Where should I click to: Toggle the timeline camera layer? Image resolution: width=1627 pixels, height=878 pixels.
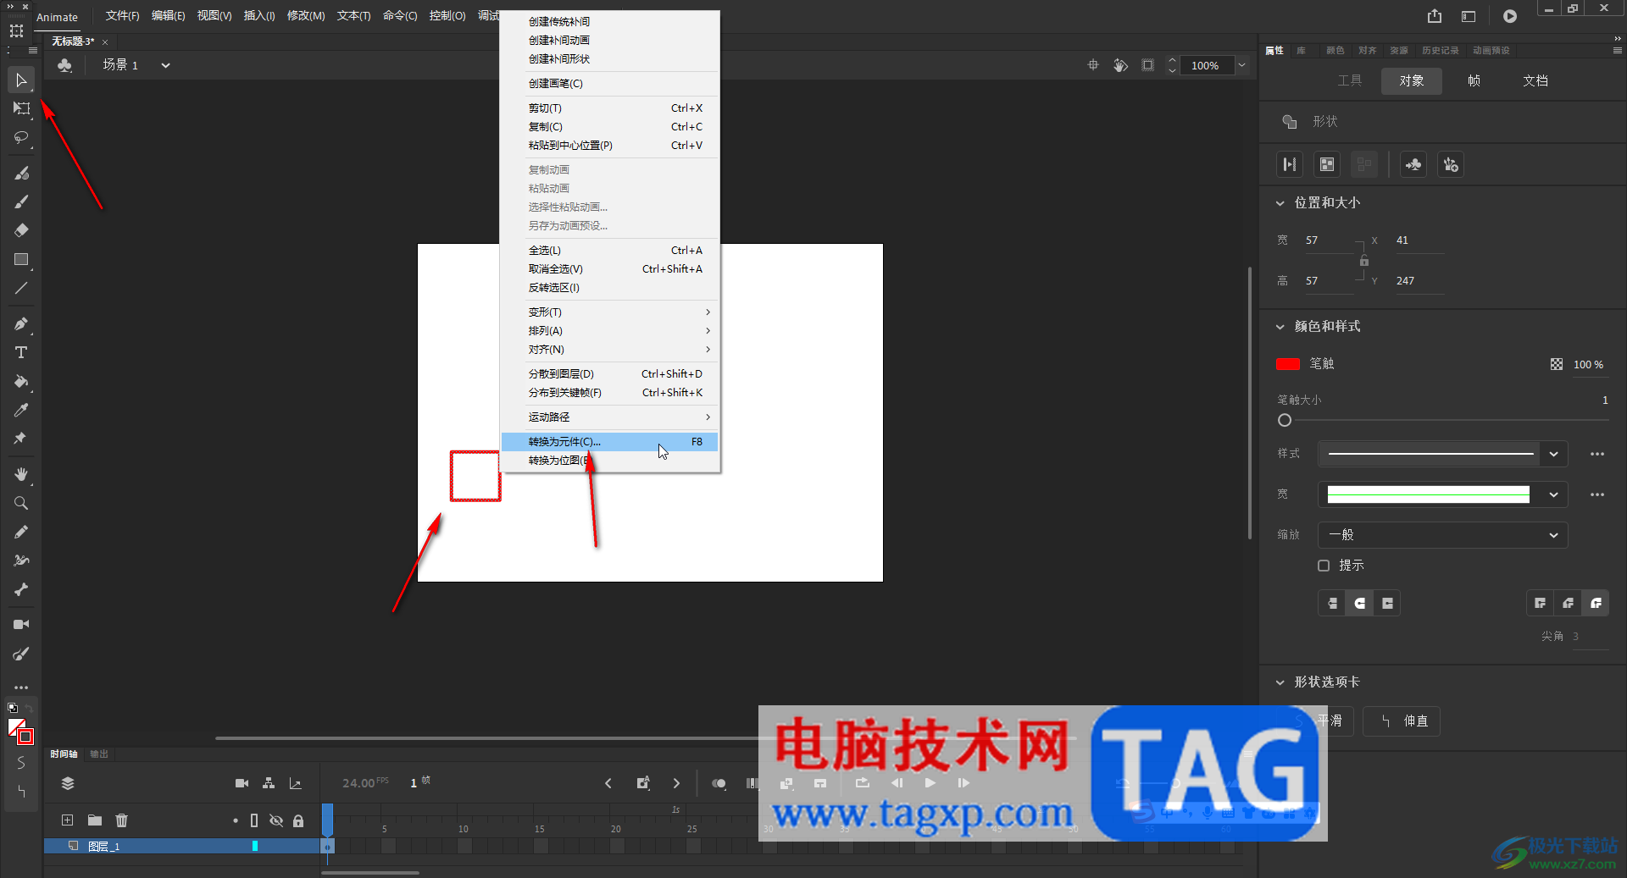(x=242, y=783)
